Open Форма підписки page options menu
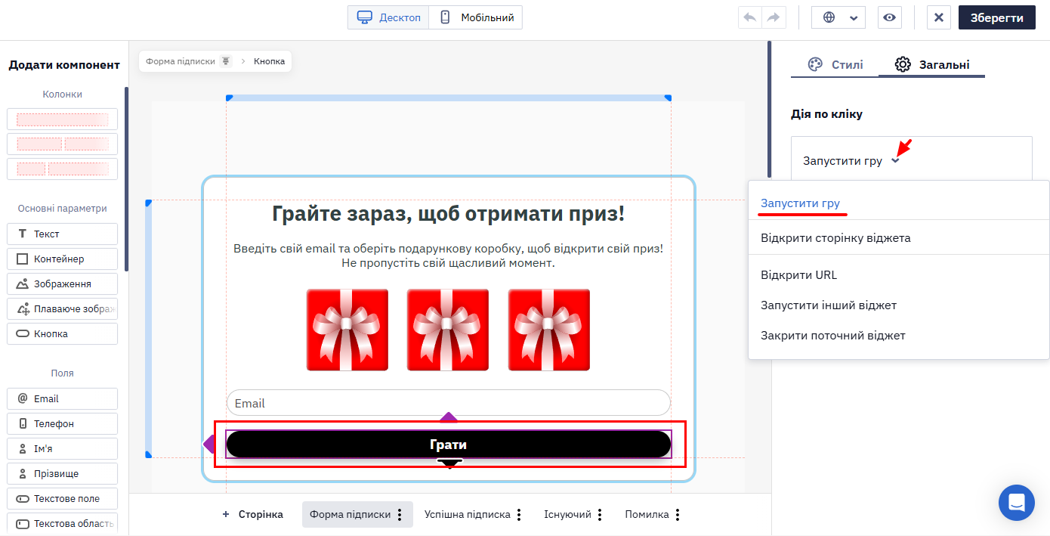This screenshot has height=536, width=1050. (400, 515)
